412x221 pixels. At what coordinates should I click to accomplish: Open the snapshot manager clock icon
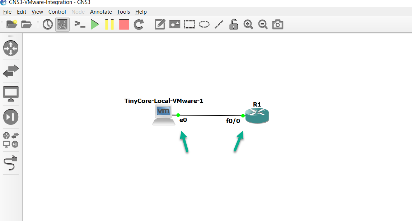tap(48, 24)
